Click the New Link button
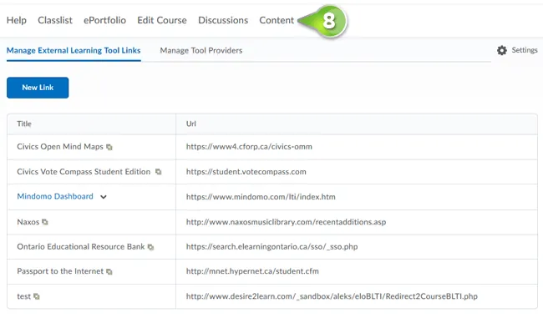Image resolution: width=543 pixels, height=318 pixels. pos(38,88)
